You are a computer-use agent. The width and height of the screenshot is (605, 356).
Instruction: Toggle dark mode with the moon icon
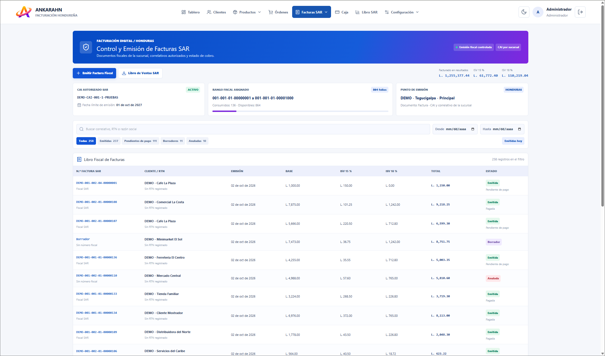tap(524, 12)
